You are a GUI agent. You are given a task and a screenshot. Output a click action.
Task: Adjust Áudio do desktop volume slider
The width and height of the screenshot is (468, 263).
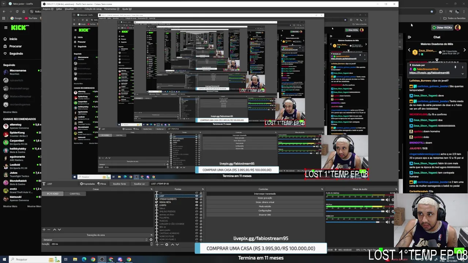click(355, 200)
